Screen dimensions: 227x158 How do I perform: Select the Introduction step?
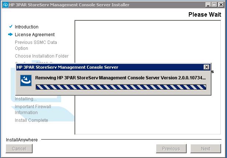27,27
